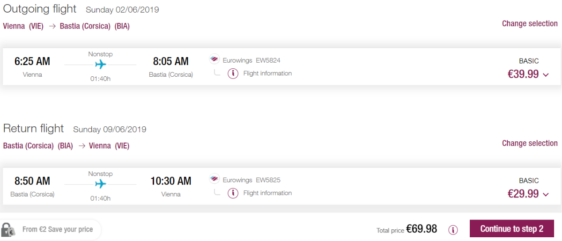Open the total price info icon
The width and height of the screenshot is (562, 241).
[x=453, y=229]
